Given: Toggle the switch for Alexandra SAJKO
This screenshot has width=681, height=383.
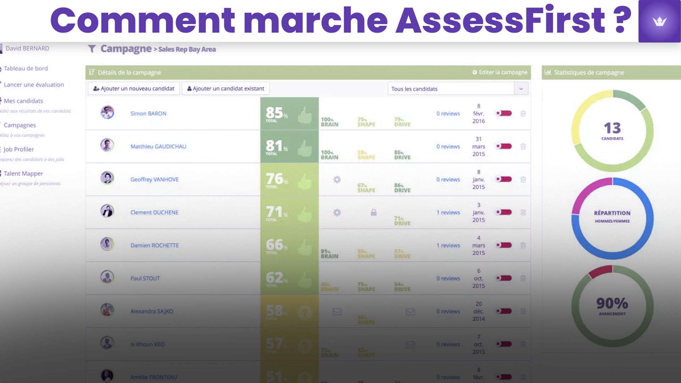Looking at the screenshot, I should pos(504,311).
